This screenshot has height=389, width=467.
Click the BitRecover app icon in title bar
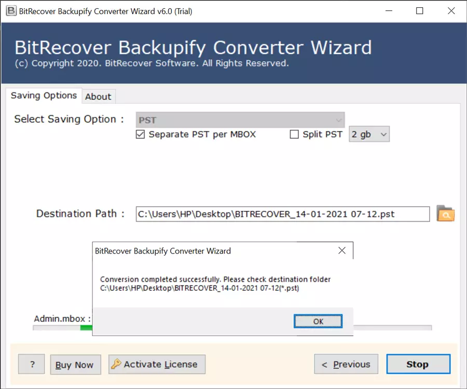(x=11, y=11)
